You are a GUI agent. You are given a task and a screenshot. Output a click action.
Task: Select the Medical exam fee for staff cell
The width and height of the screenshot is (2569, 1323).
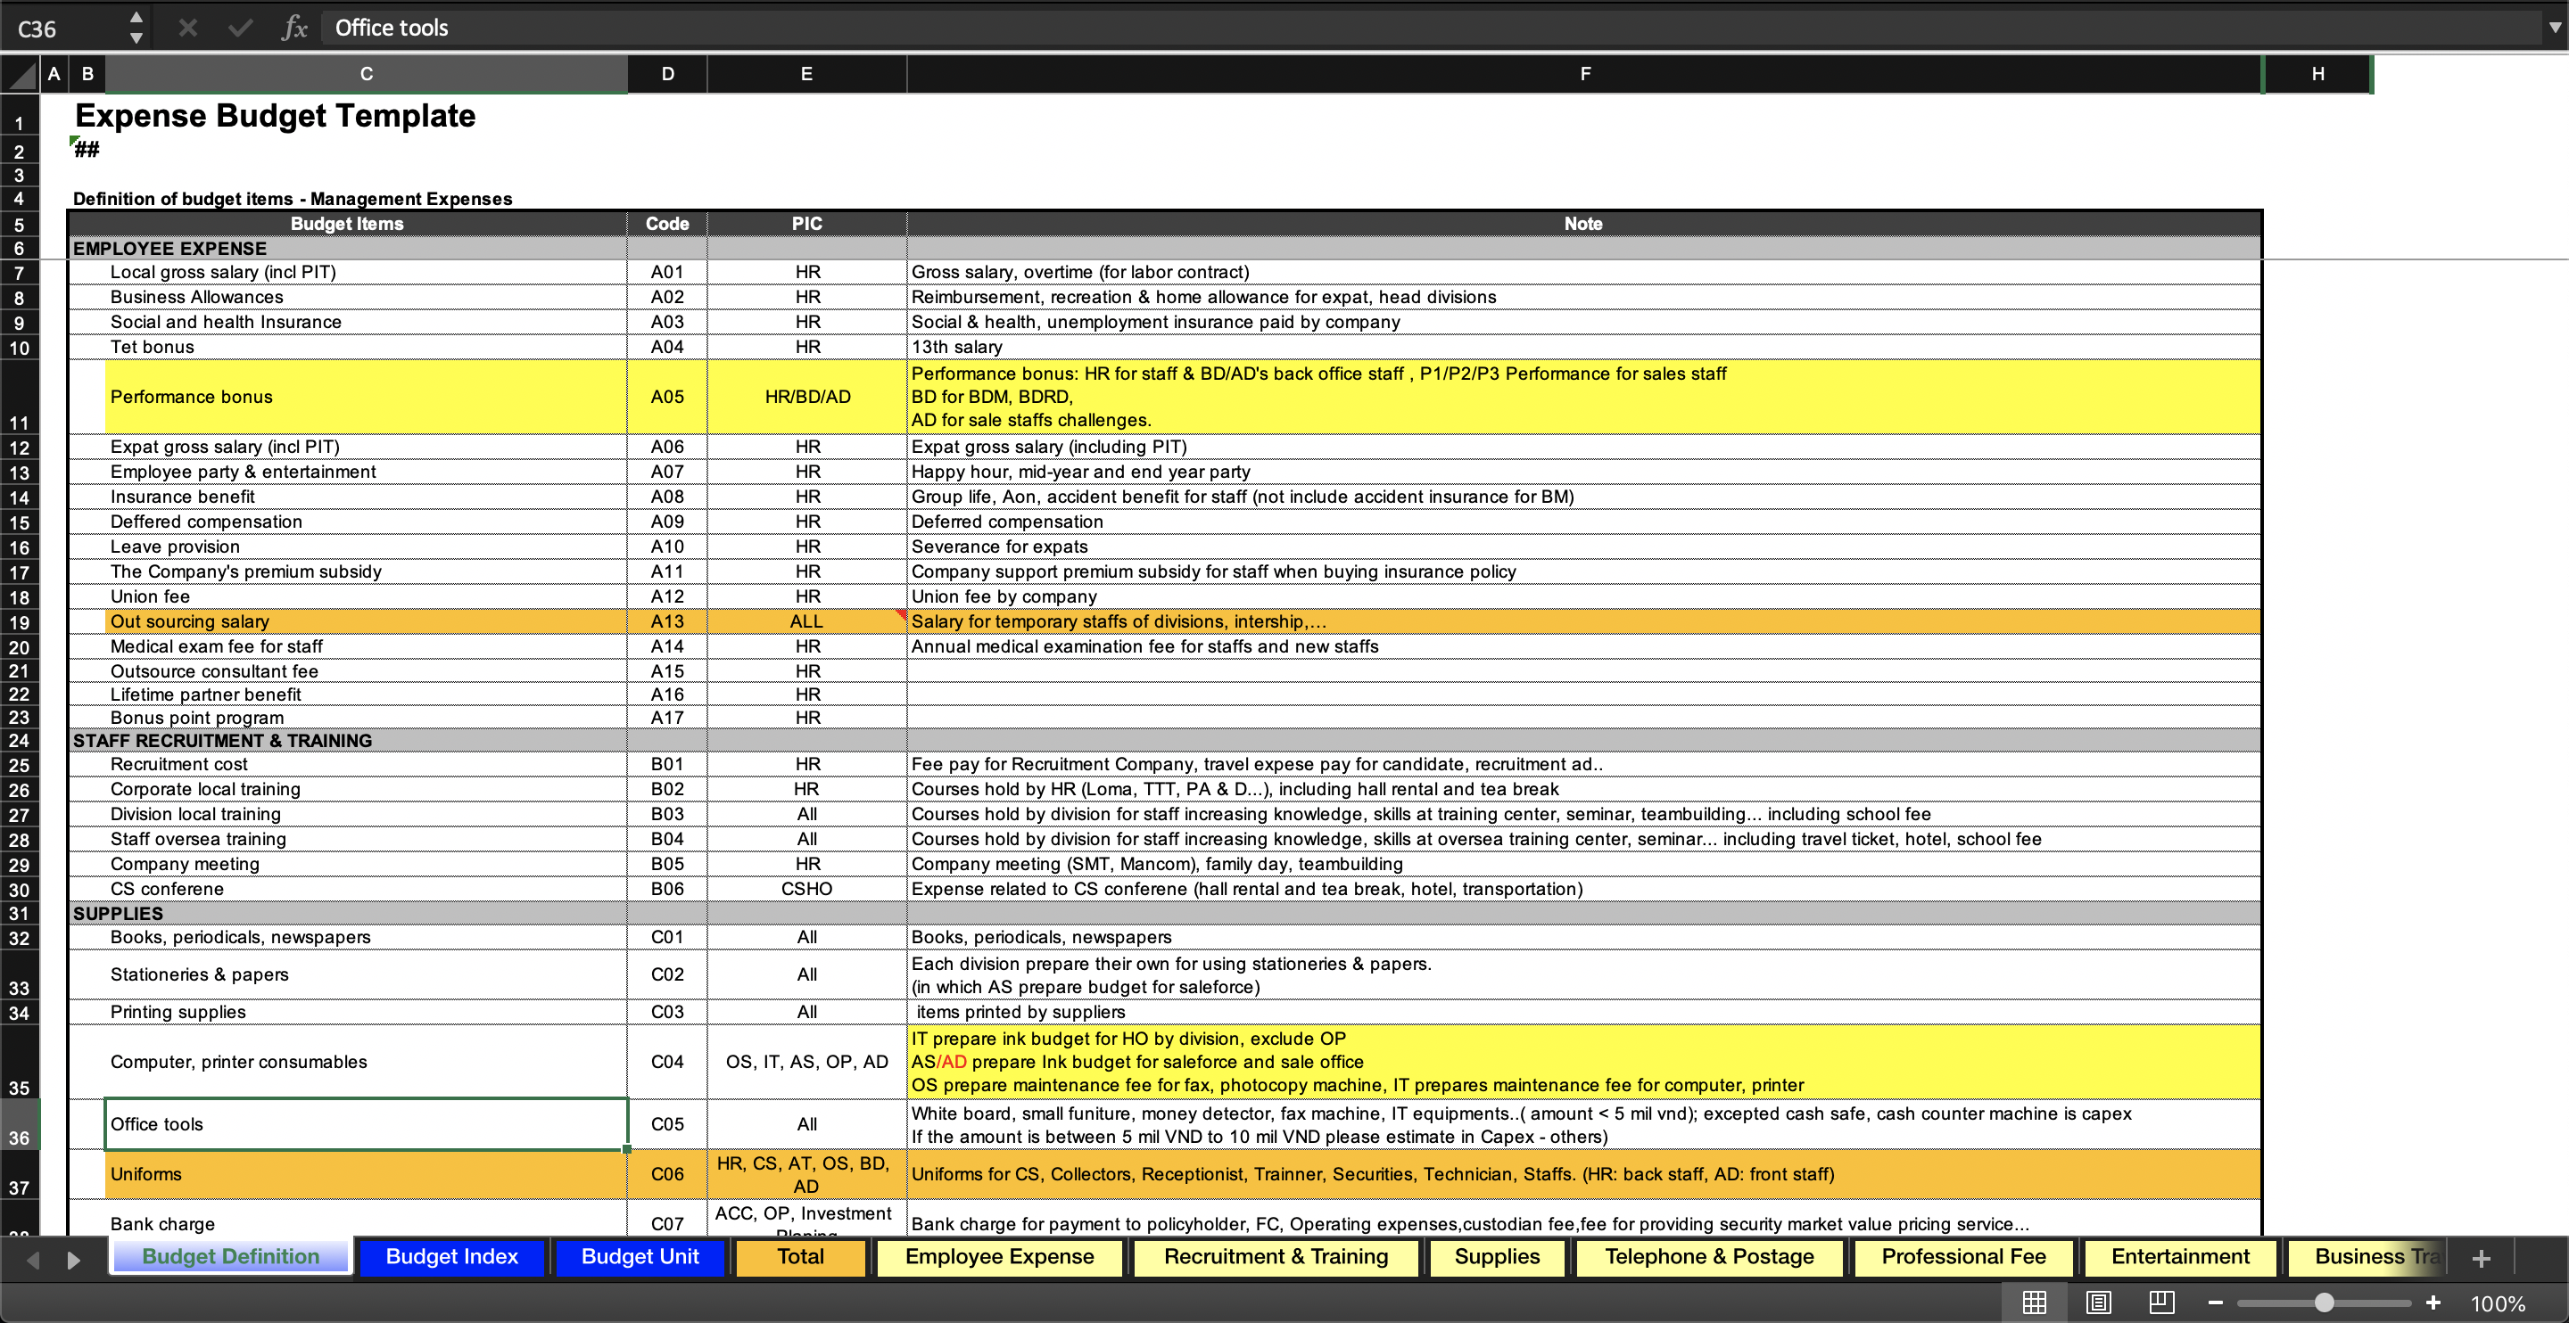point(366,646)
